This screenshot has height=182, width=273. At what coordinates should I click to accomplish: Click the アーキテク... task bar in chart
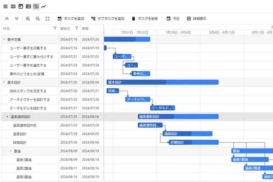pyautogui.click(x=138, y=99)
